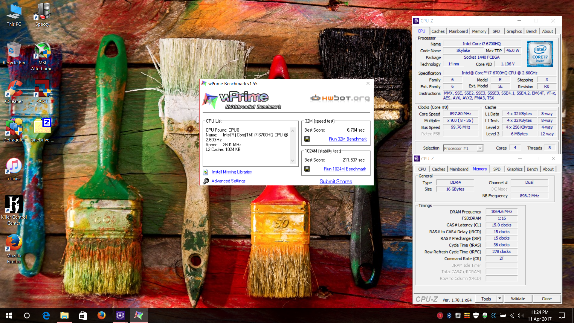Click the Submit Scores link

point(336,182)
